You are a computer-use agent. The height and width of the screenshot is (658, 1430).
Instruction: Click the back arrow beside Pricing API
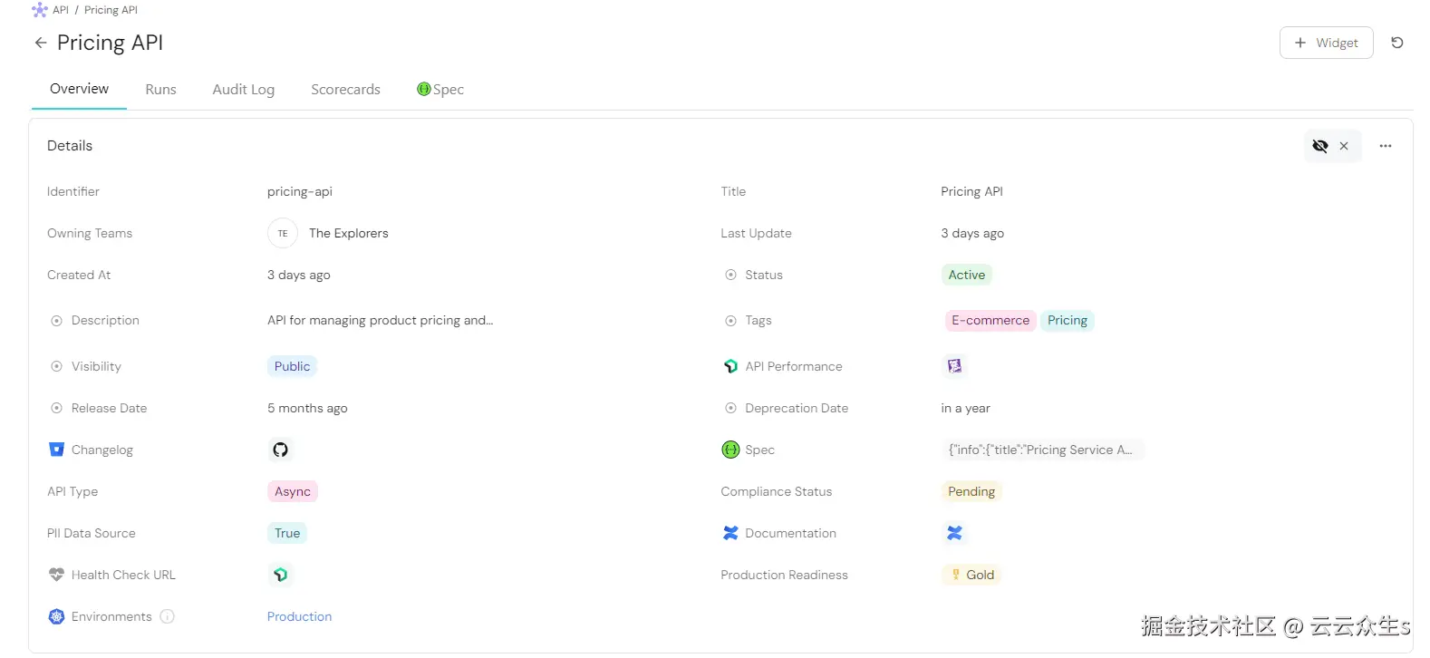tap(40, 43)
